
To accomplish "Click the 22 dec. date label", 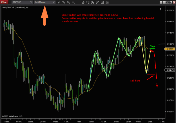I will 30,122.
